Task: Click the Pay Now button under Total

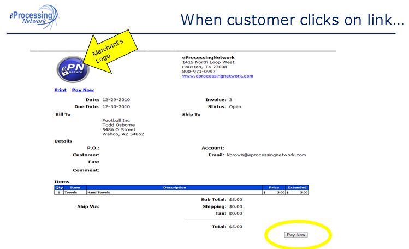Action: [296, 235]
